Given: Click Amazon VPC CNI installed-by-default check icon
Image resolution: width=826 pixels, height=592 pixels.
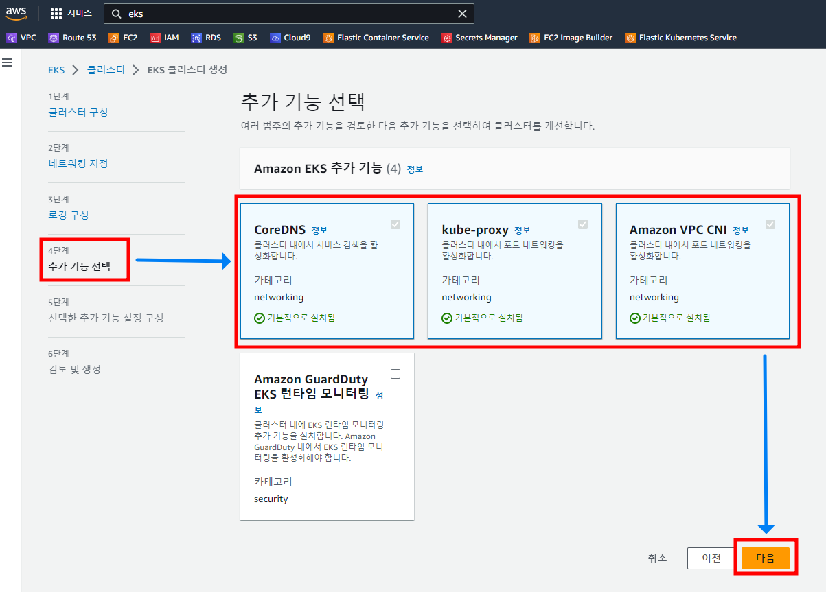Looking at the screenshot, I should (x=635, y=318).
